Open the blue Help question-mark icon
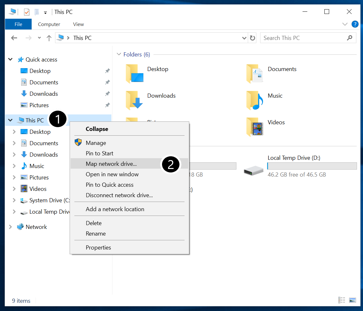The height and width of the screenshot is (311, 363). pos(355,24)
